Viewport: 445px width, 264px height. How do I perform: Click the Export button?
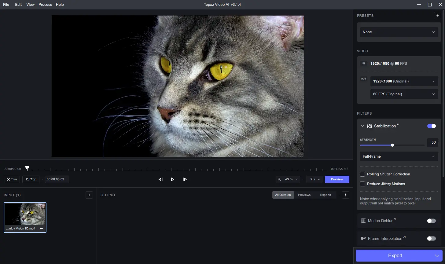[x=395, y=256]
